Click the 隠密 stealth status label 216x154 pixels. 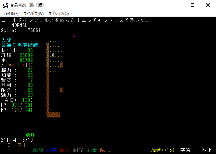[x=105, y=150]
